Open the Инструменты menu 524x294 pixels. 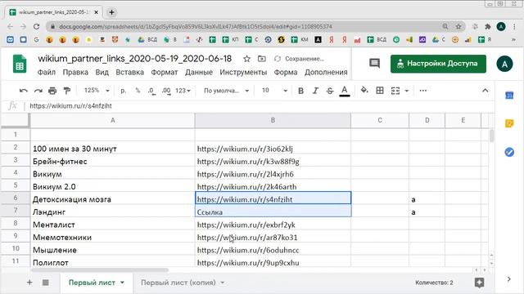(x=243, y=72)
